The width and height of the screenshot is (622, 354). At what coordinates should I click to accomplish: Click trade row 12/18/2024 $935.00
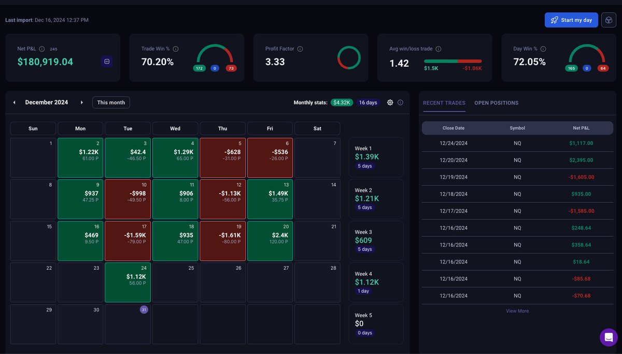point(517,194)
